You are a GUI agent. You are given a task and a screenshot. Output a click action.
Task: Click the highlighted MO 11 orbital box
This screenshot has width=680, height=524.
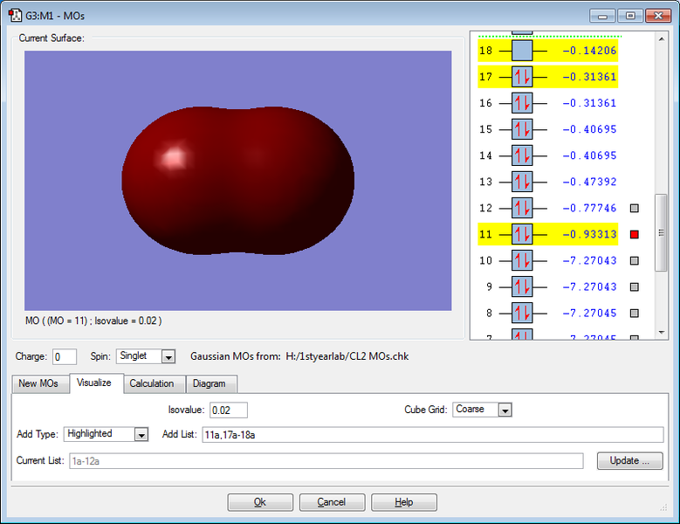(521, 234)
